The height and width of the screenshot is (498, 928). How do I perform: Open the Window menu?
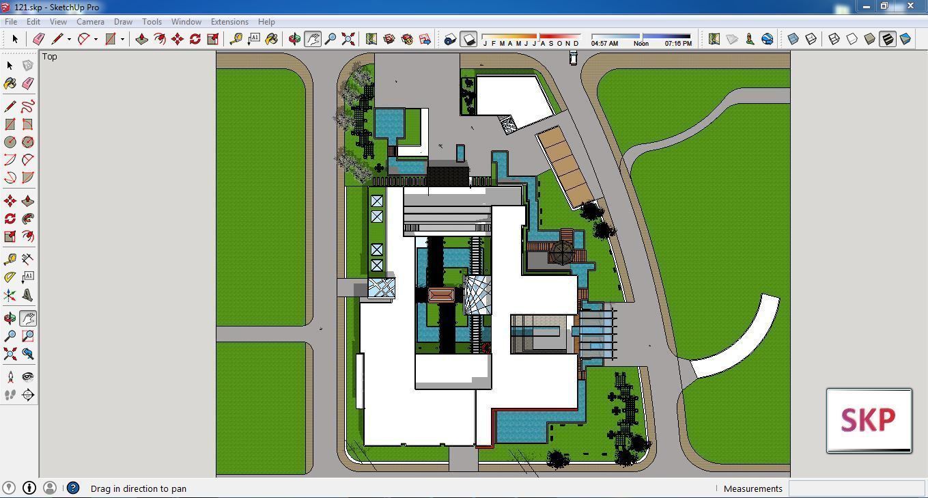pyautogui.click(x=186, y=21)
